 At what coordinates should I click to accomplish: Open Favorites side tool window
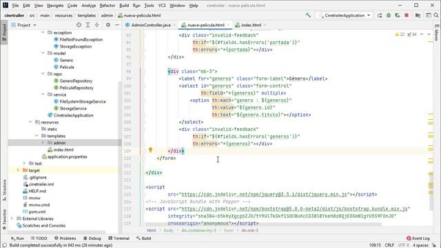pos(4,219)
